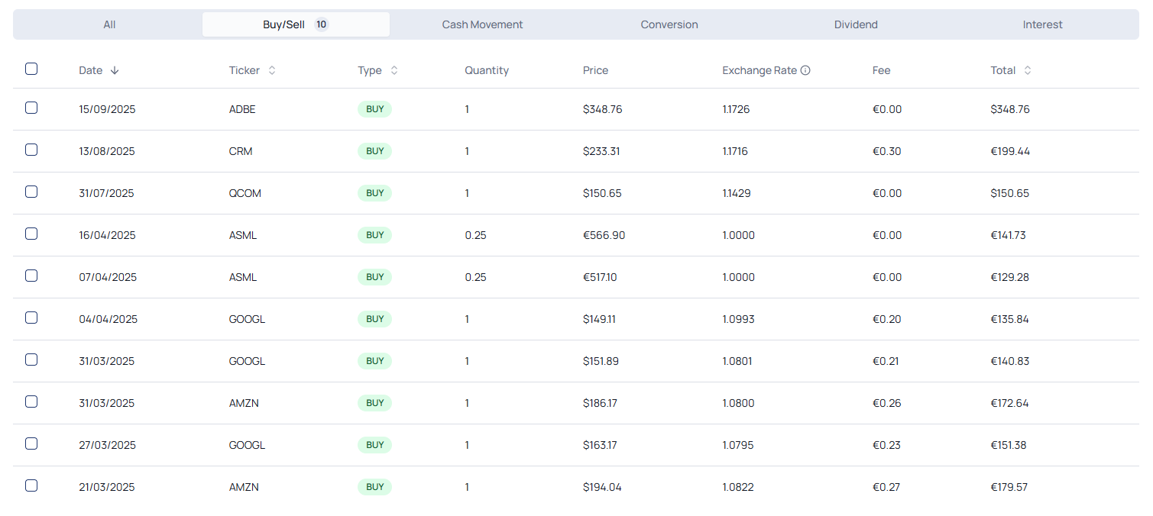Click the price $233.31

point(601,151)
